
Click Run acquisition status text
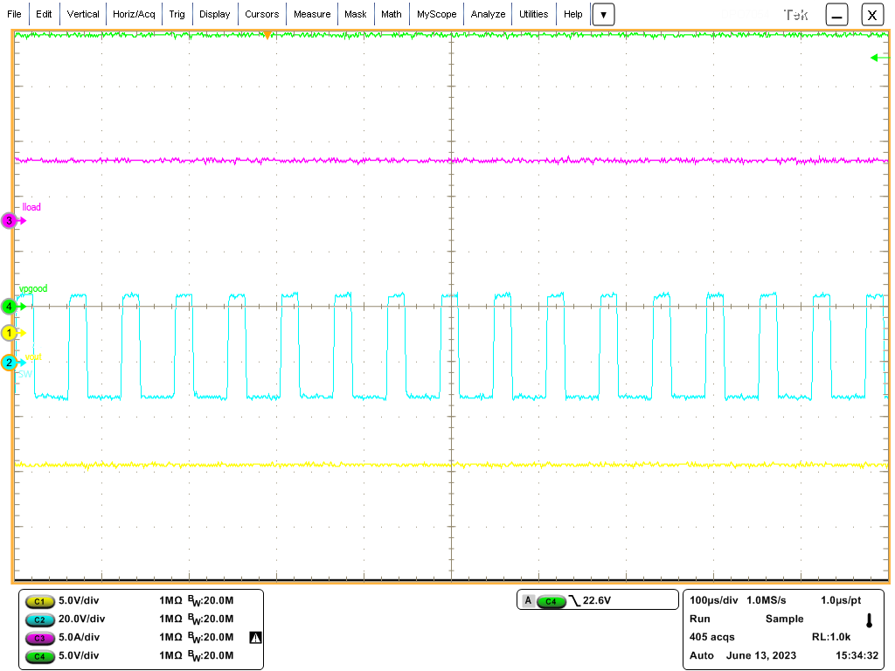pos(701,619)
